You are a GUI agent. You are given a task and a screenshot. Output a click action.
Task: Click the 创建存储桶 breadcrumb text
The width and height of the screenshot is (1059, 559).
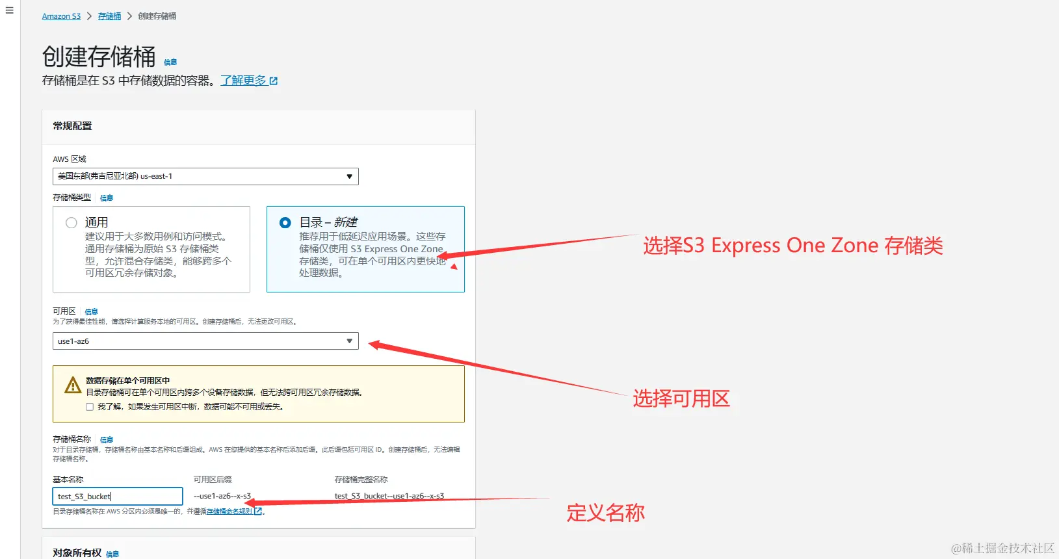[x=157, y=16]
